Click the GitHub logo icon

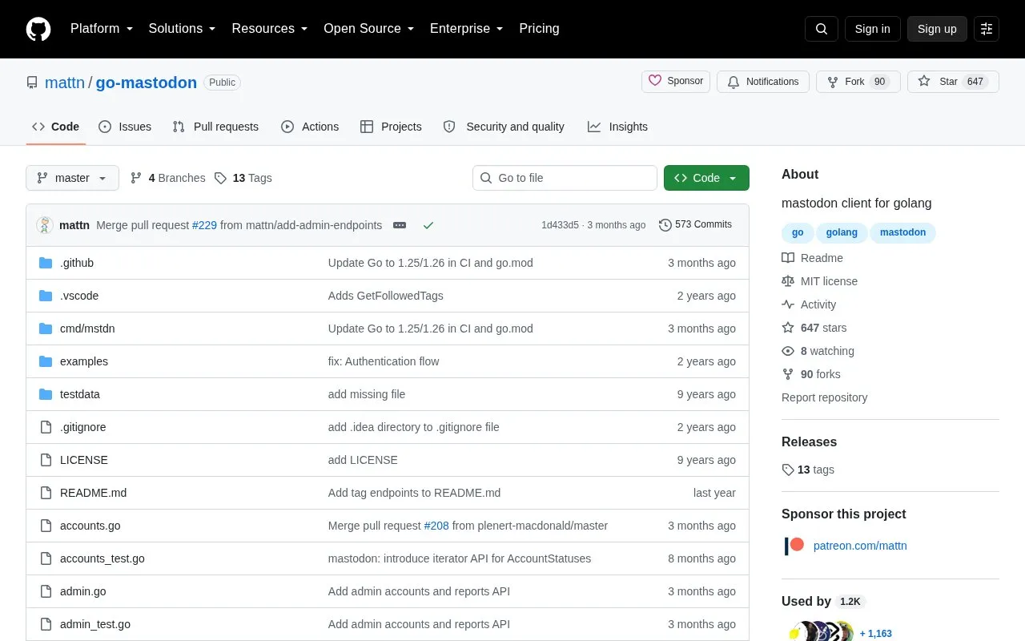(x=38, y=29)
